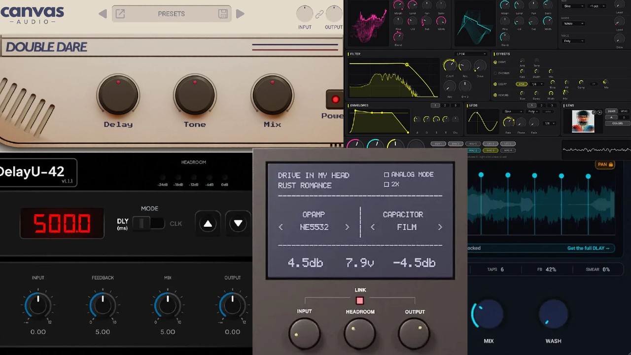Toggle the CHORUS effect on

point(495,73)
